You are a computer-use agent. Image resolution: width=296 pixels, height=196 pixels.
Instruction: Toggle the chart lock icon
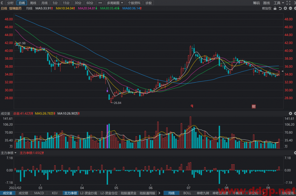(275, 8)
